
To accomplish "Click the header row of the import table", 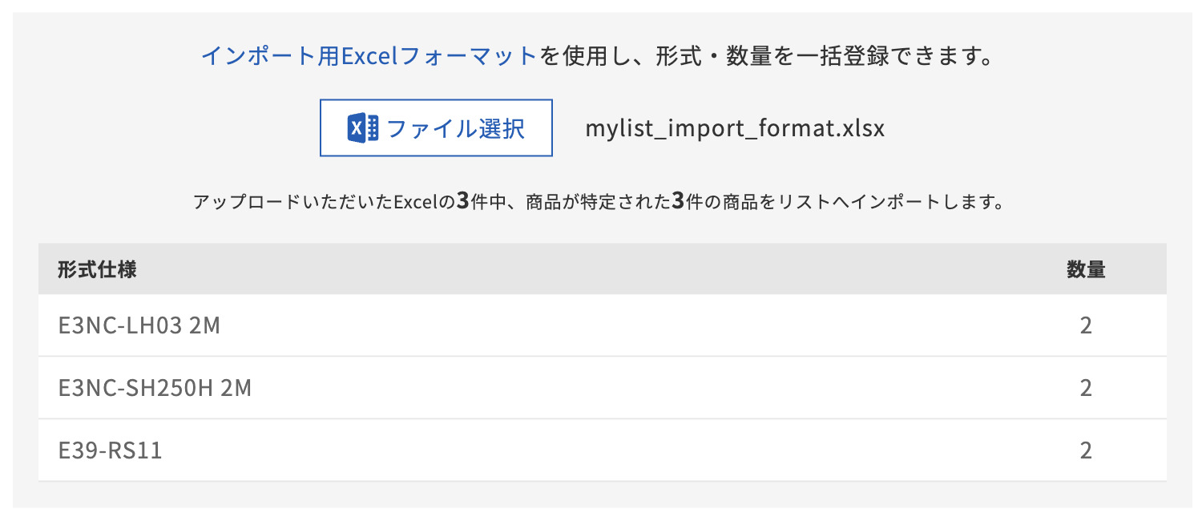I will pyautogui.click(x=601, y=269).
